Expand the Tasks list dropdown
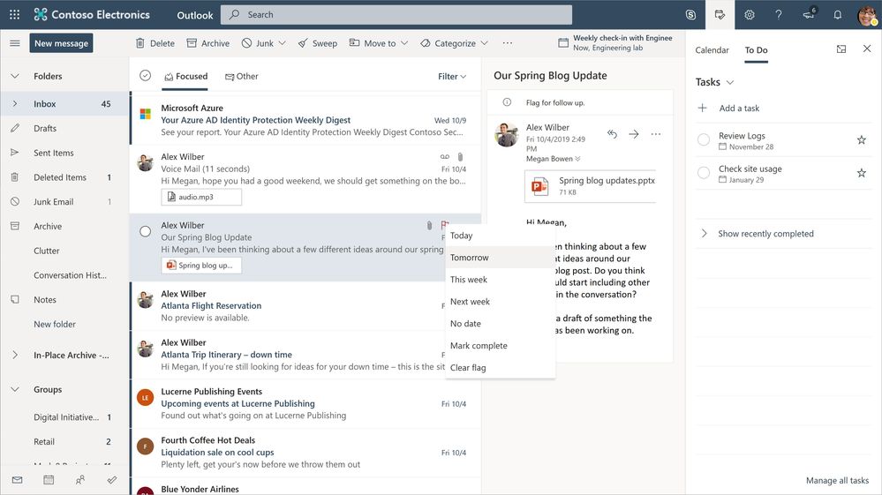The image size is (882, 495). 730,83
